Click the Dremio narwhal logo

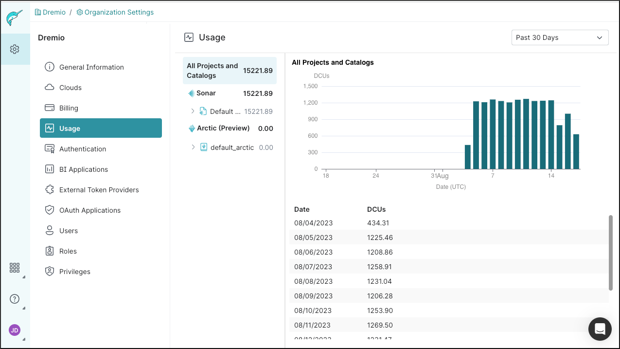[x=15, y=18]
